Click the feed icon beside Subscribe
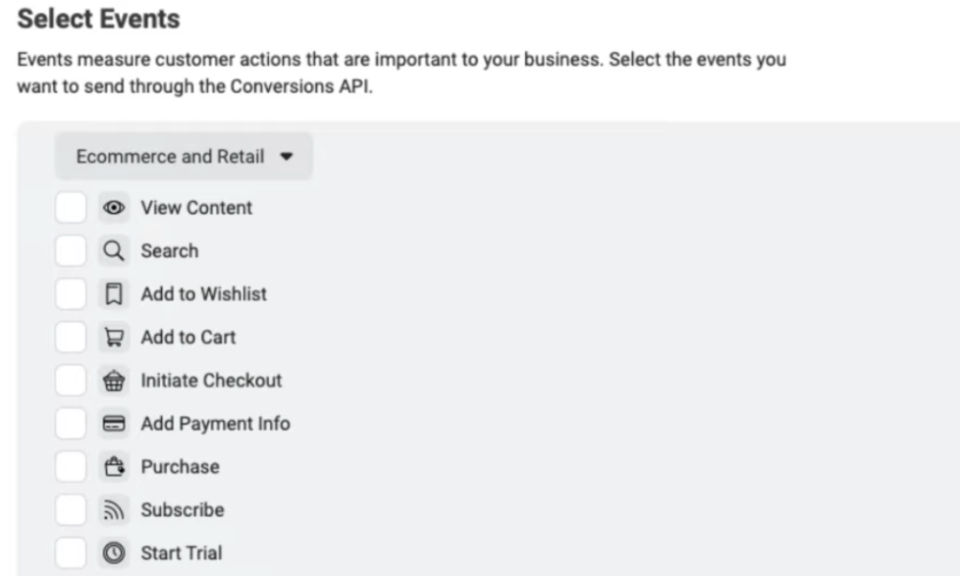The width and height of the screenshot is (960, 576). click(113, 510)
